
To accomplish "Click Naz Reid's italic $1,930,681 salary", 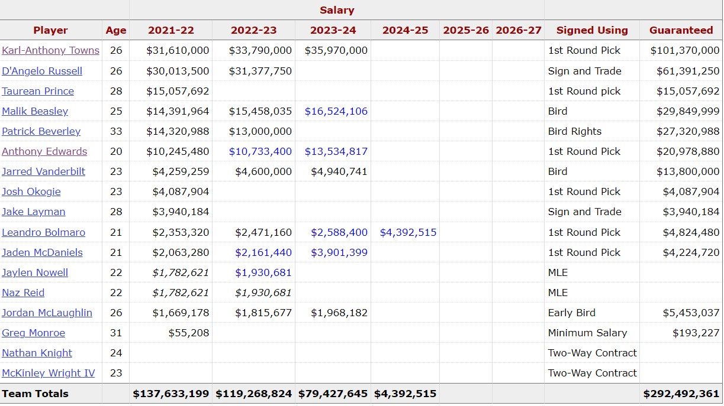I will 263,293.
